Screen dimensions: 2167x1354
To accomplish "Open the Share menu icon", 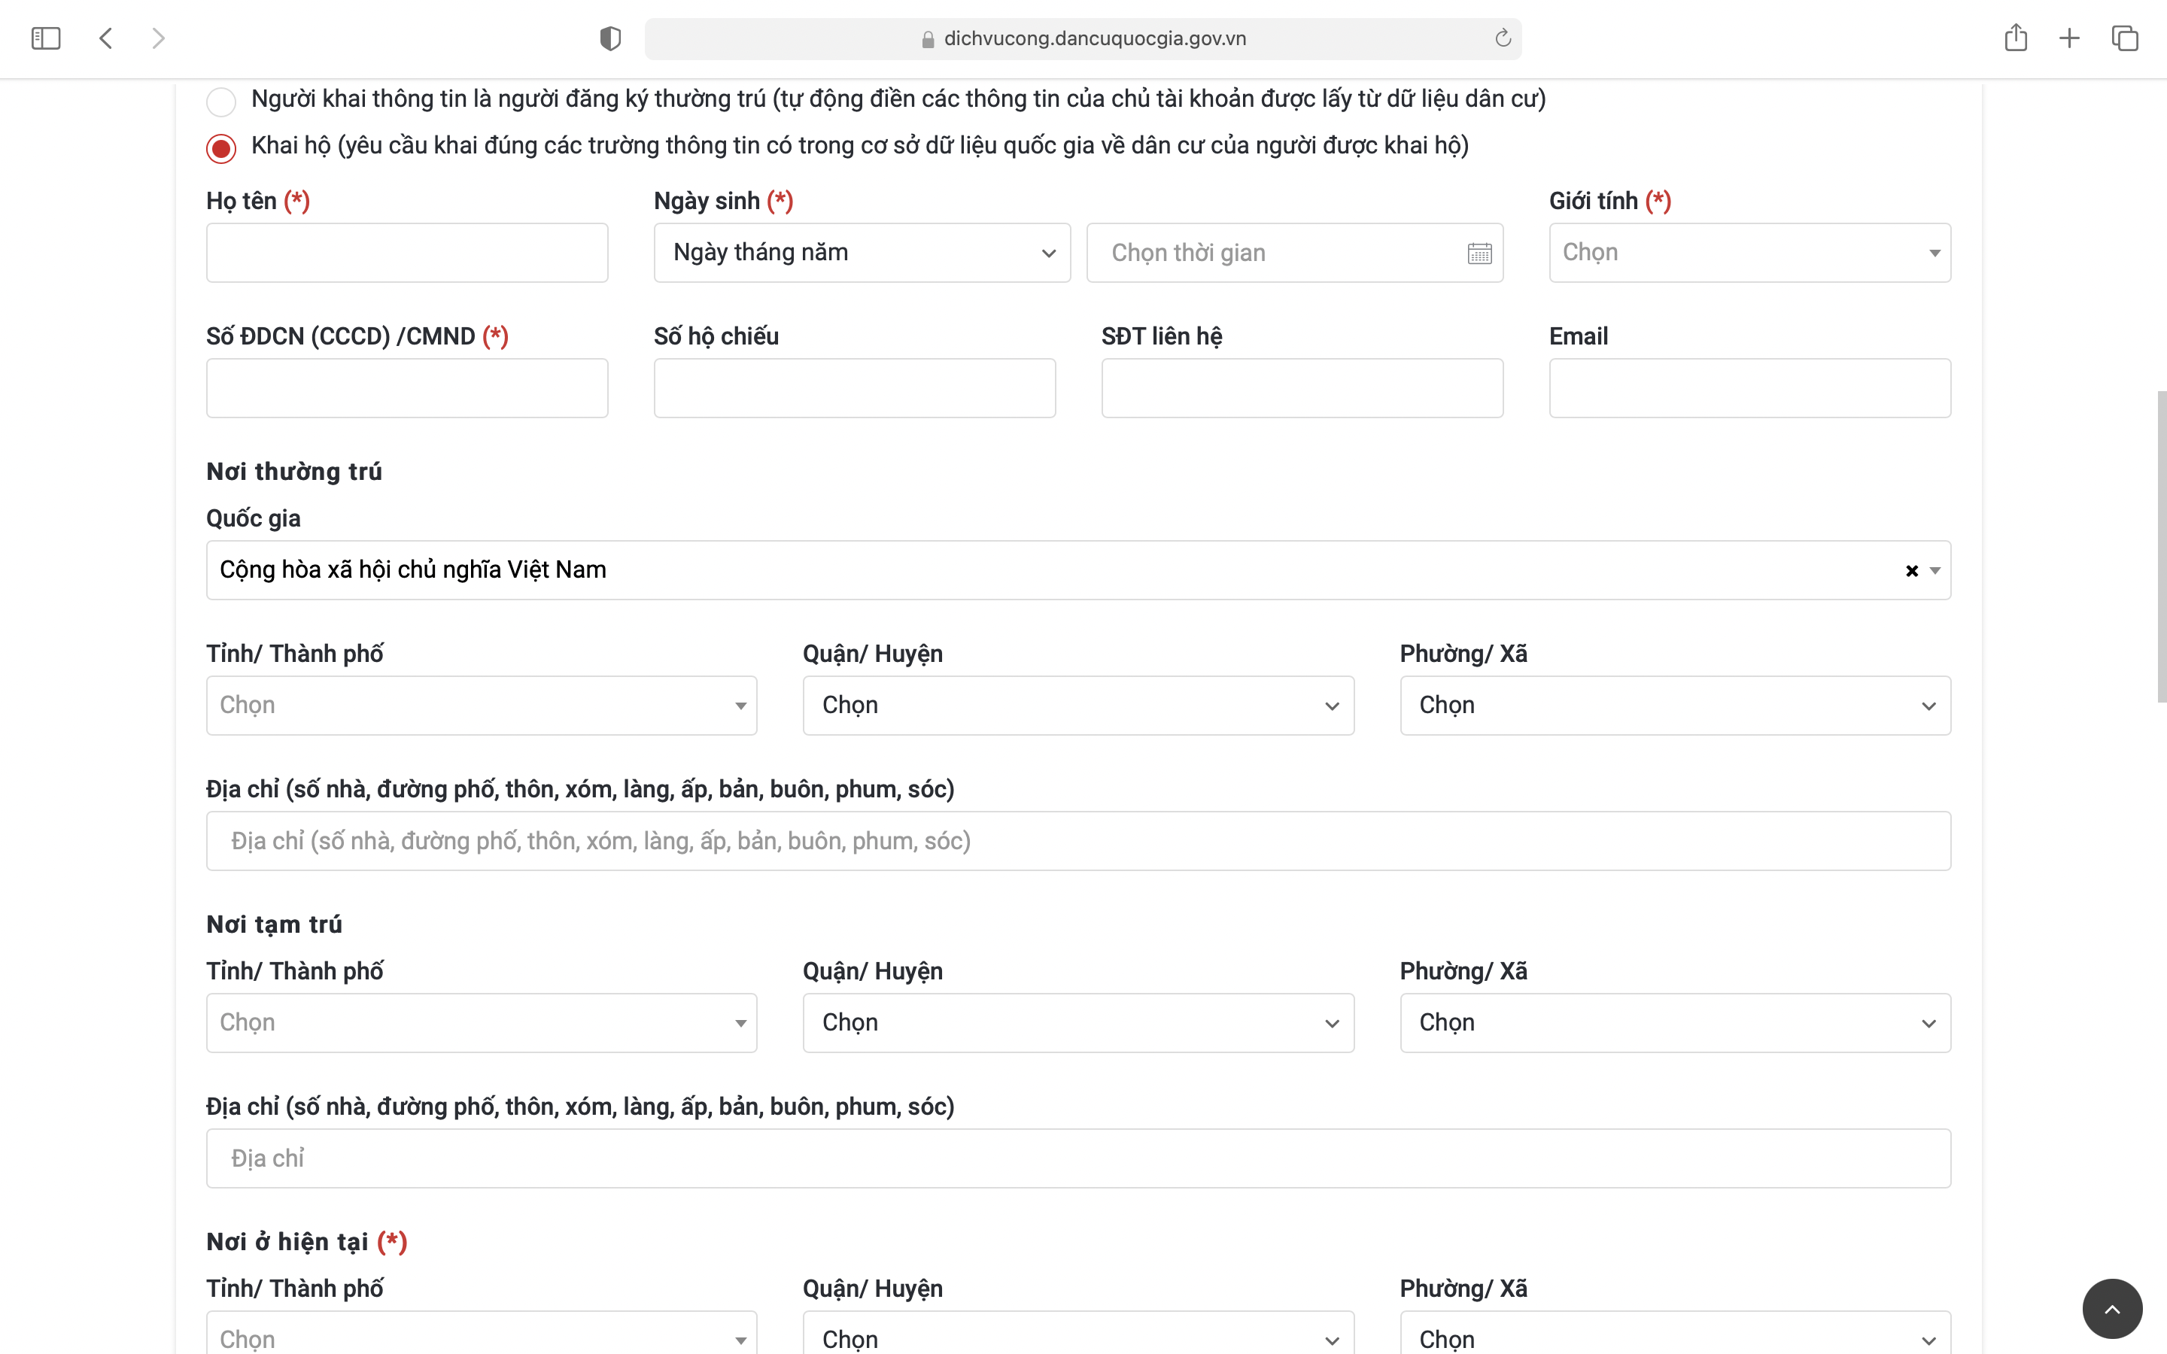I will pyautogui.click(x=2015, y=38).
